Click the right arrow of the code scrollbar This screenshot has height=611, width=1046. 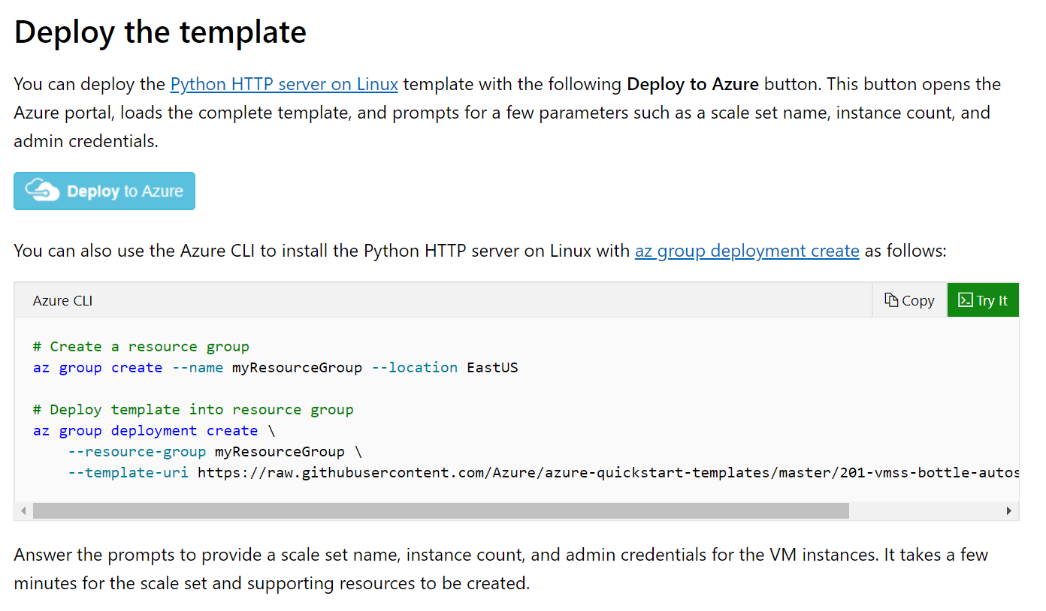1011,510
